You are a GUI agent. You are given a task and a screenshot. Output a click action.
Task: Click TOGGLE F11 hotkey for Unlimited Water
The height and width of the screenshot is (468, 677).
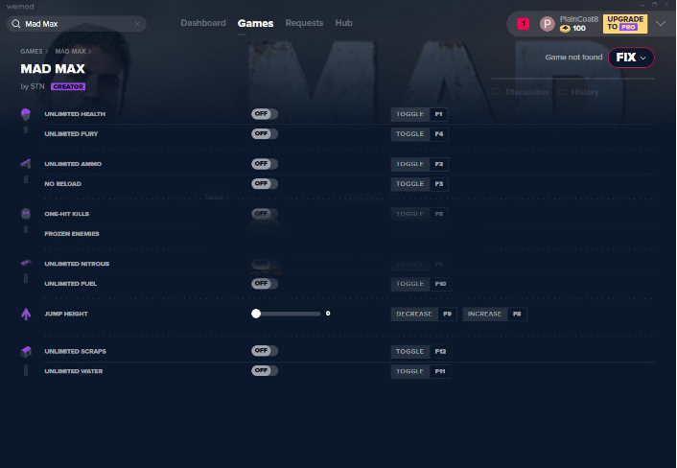point(421,371)
